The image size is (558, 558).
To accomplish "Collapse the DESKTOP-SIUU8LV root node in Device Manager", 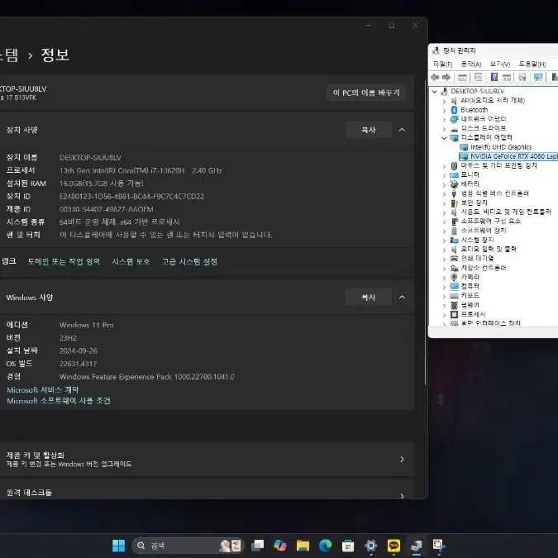I will (x=434, y=92).
